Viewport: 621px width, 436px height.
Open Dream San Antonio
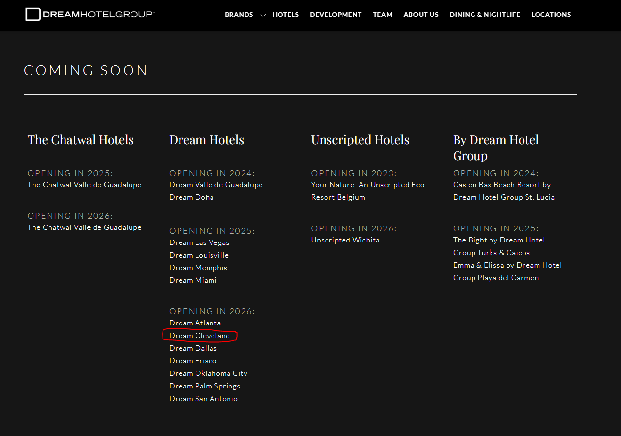(204, 399)
